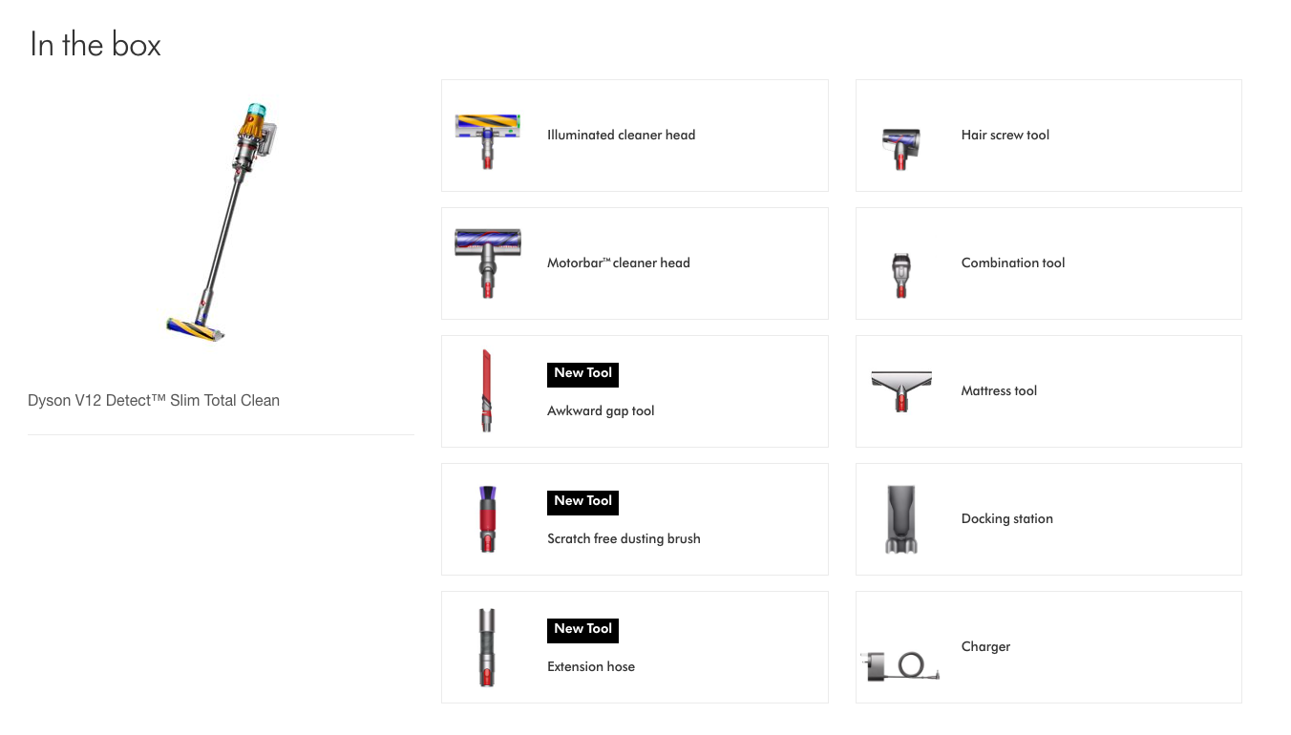Click the Dyson V12 Detect Slim Total Clean title
Image resolution: width=1291 pixels, height=735 pixels.
click(154, 401)
